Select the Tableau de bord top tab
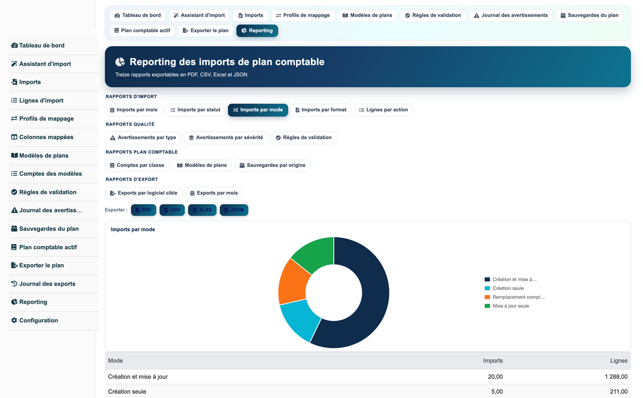This screenshot has height=398, width=643. [x=137, y=16]
